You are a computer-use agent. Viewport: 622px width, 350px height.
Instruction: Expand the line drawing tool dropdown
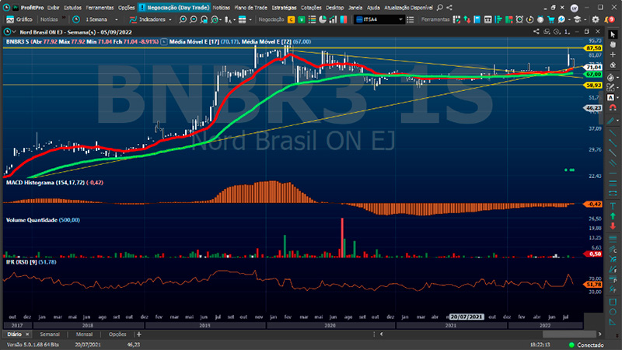click(617, 121)
